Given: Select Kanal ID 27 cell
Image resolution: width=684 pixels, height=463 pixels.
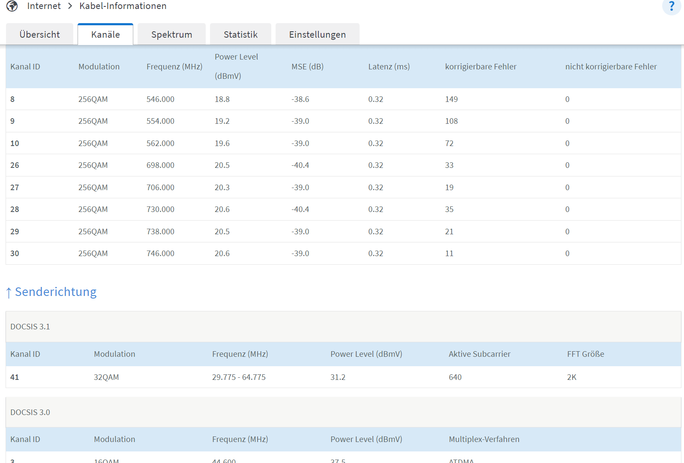Looking at the screenshot, I should 15,187.
